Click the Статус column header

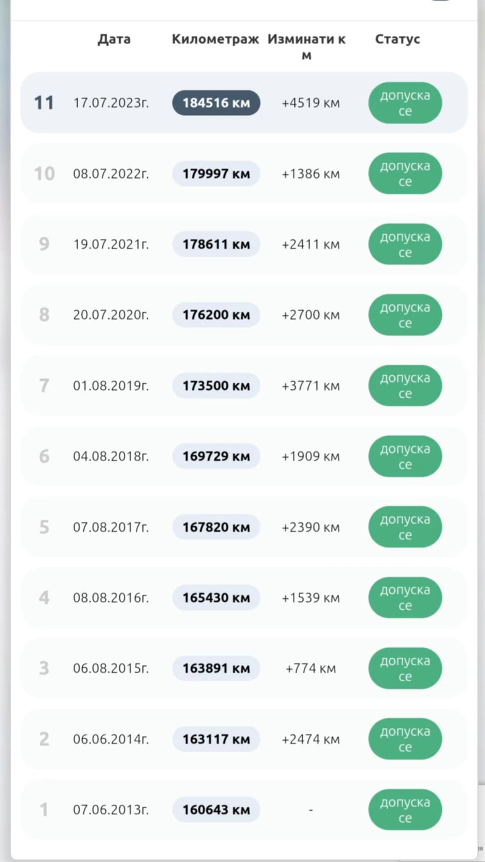pyautogui.click(x=397, y=39)
